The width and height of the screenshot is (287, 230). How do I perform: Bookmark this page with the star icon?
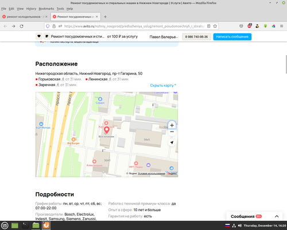[215, 26]
